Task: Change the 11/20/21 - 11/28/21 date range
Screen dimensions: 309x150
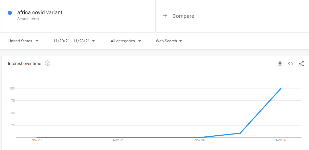Action: 74,41
